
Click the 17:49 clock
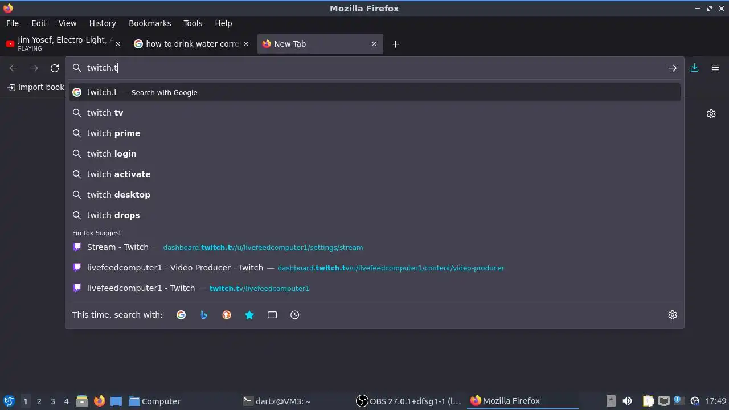pos(716,401)
